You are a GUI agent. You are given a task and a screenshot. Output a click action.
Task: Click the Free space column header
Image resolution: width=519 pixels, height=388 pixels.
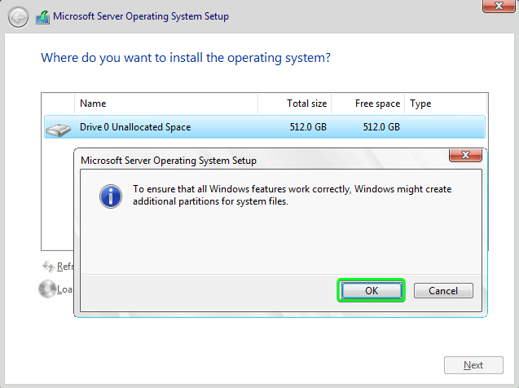tap(367, 104)
